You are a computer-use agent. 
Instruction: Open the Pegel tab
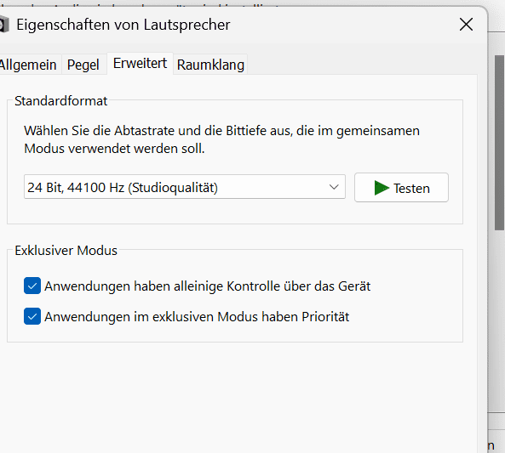click(83, 65)
